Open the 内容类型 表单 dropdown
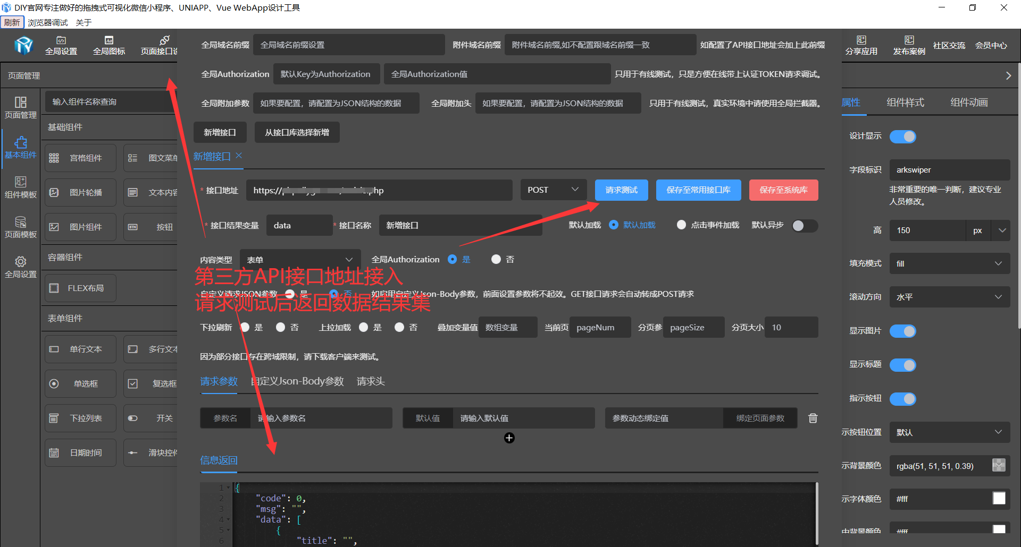The image size is (1021, 547). coord(300,260)
